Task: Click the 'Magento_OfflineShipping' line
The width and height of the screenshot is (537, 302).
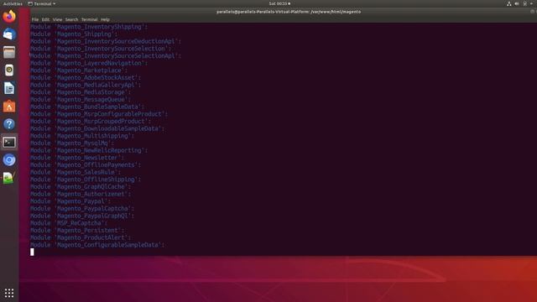Action: (x=86, y=180)
